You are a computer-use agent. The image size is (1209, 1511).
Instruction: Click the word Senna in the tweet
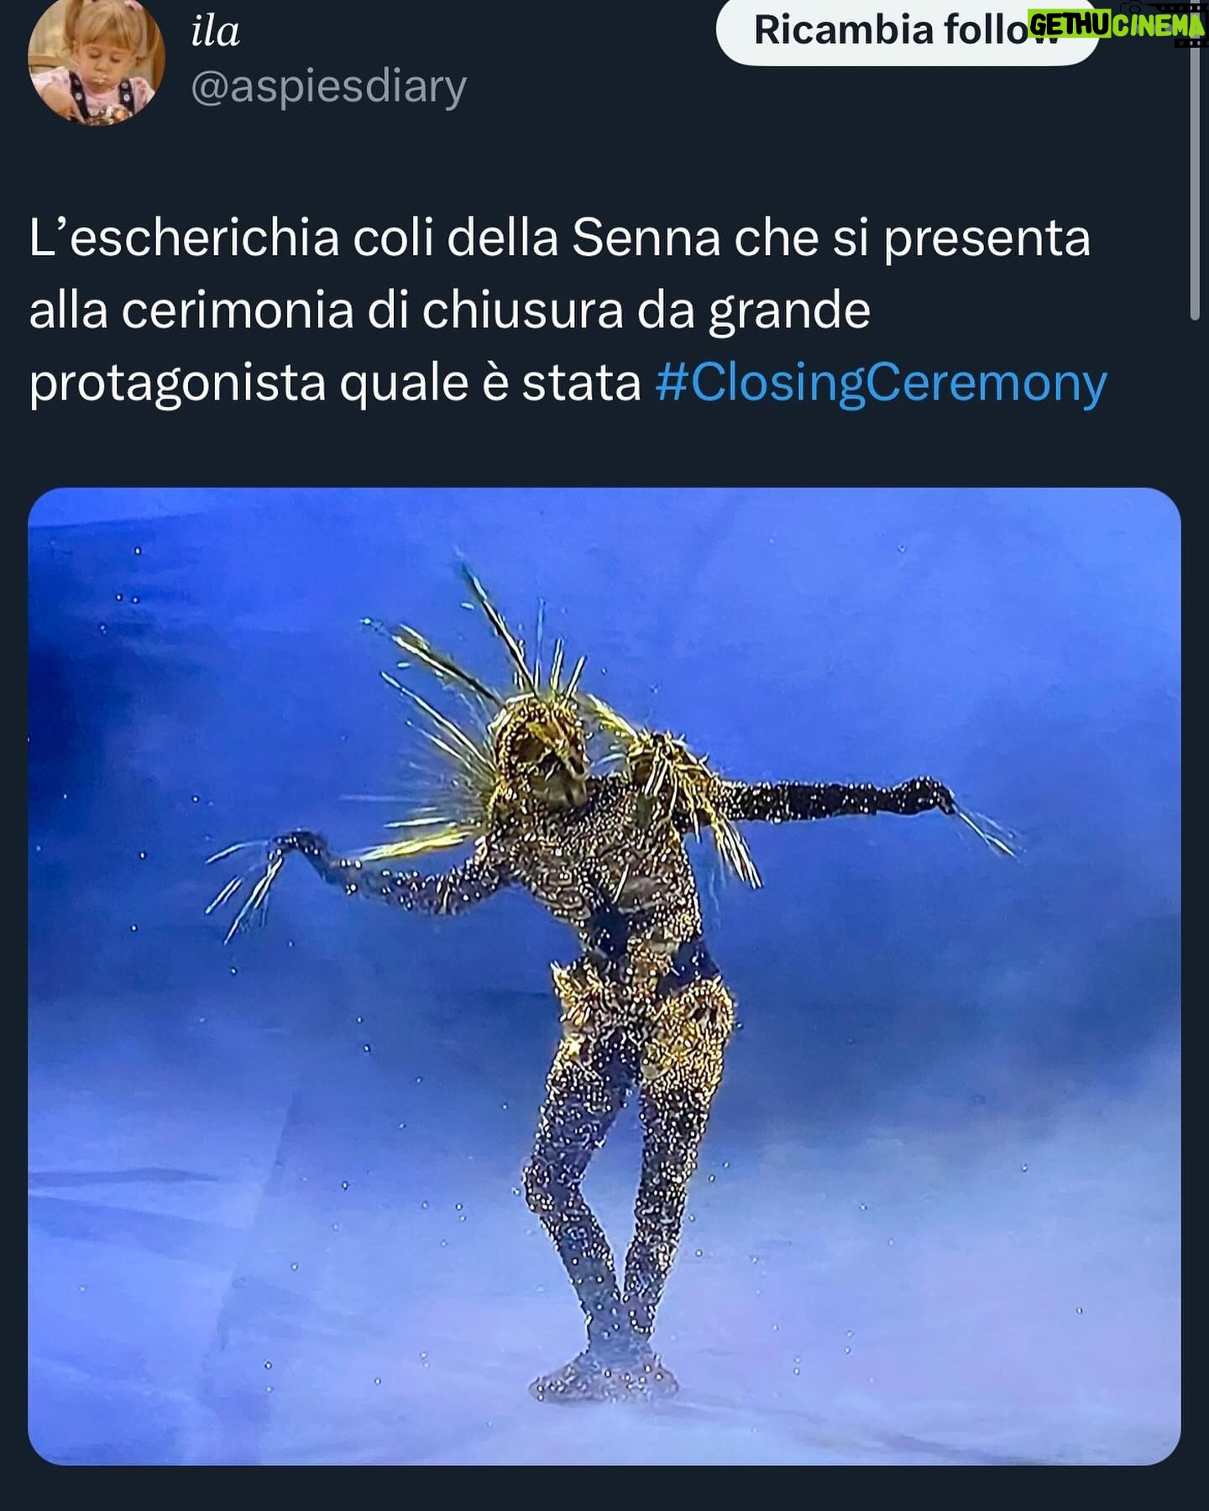click(x=646, y=238)
